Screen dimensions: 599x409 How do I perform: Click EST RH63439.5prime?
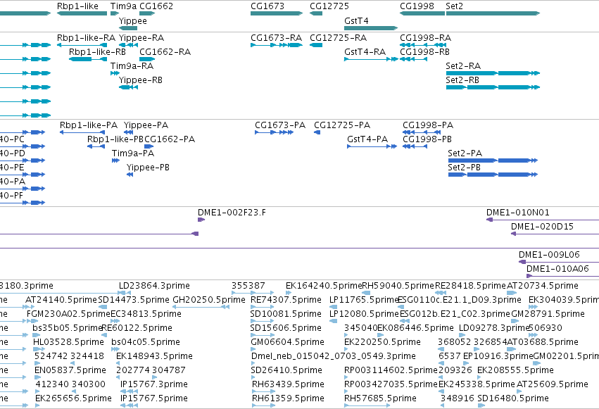[263, 391]
